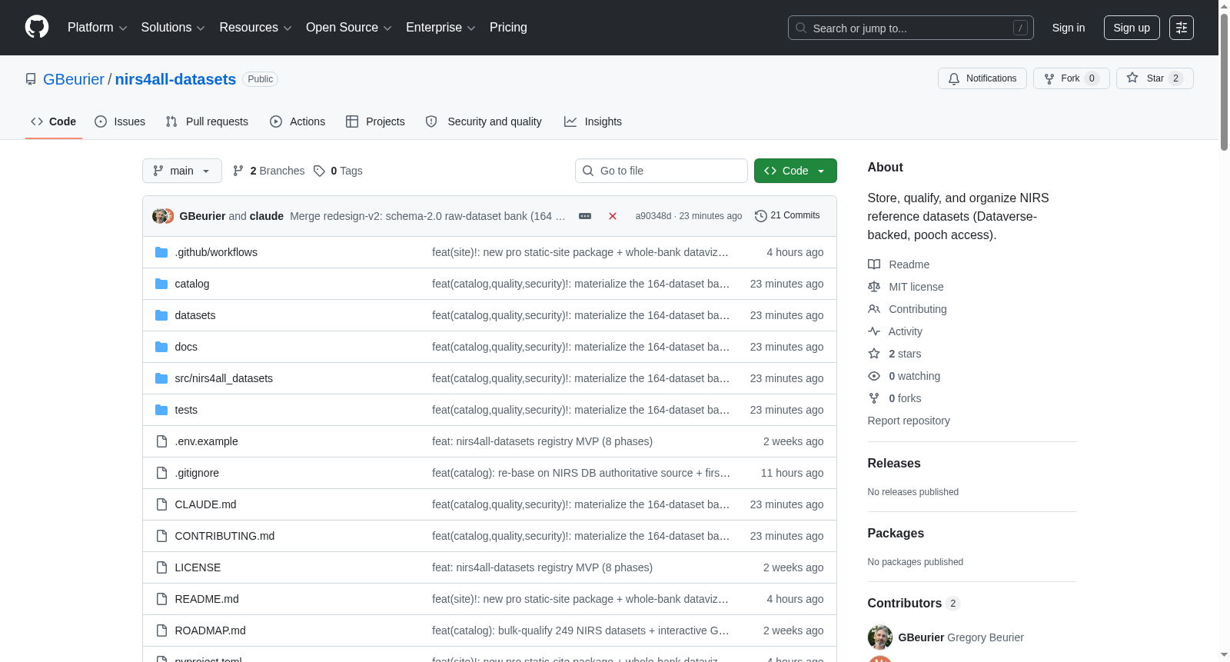Click the datasets folder icon
The width and height of the screenshot is (1230, 662).
161,315
